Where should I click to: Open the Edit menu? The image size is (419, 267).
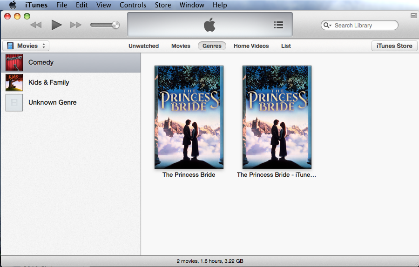click(82, 5)
